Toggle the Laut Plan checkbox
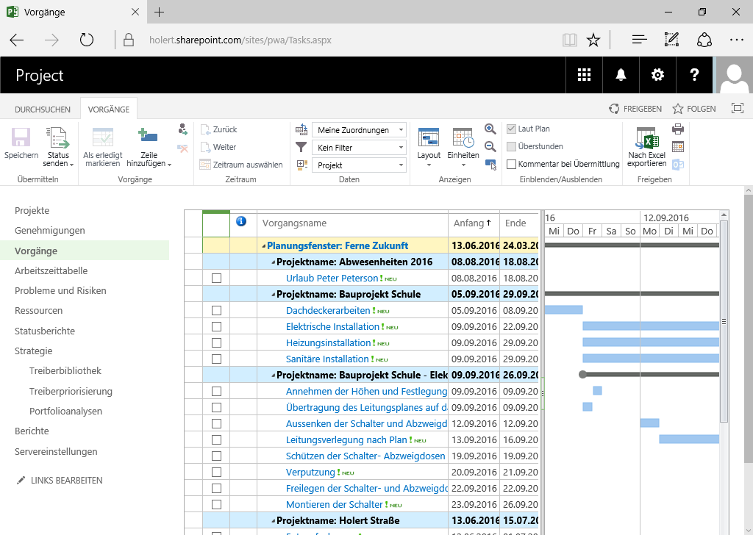753x535 pixels. tap(512, 129)
